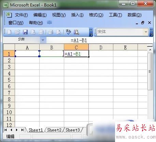Open the 宋体 font dropdown
Screen dimensions: 156x142
[146, 32]
